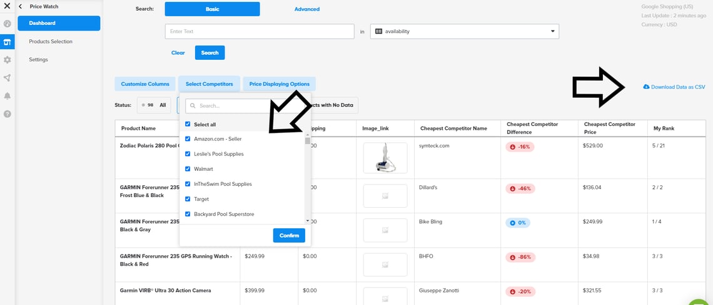Click the cloud download icon for CSV
This screenshot has height=305, width=713.
click(646, 87)
